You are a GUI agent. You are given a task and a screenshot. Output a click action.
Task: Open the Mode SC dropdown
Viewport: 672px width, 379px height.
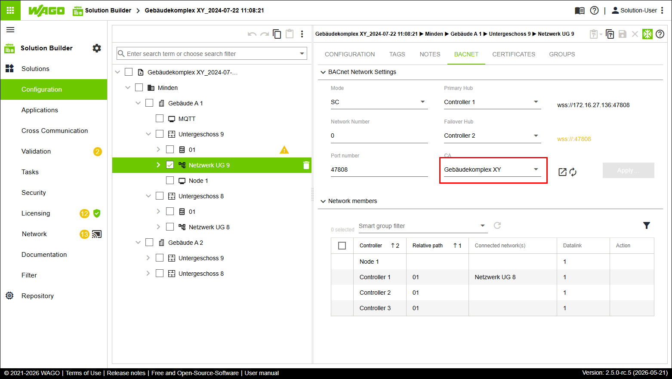(379, 102)
